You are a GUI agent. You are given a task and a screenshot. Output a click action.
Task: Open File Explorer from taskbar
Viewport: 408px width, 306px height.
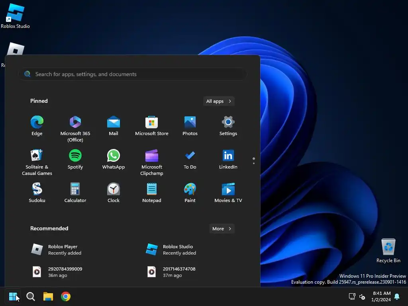(x=48, y=296)
